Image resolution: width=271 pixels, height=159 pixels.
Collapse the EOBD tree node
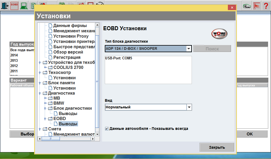click(x=45, y=119)
